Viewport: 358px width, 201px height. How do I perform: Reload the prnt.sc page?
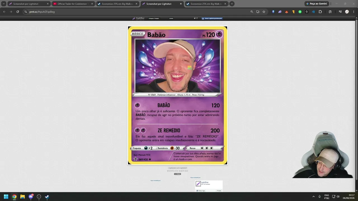[18, 12]
